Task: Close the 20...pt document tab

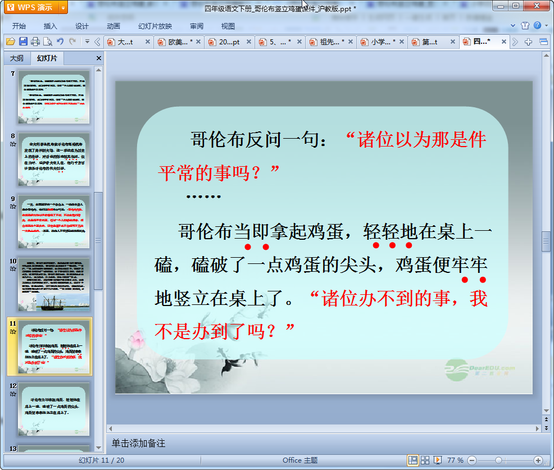Action: (249, 42)
